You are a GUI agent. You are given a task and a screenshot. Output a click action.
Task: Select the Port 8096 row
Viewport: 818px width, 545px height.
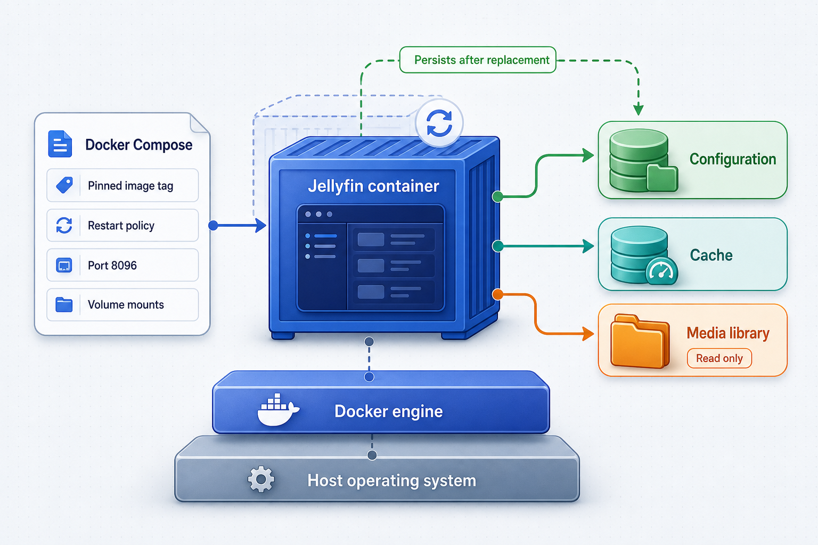click(x=122, y=265)
